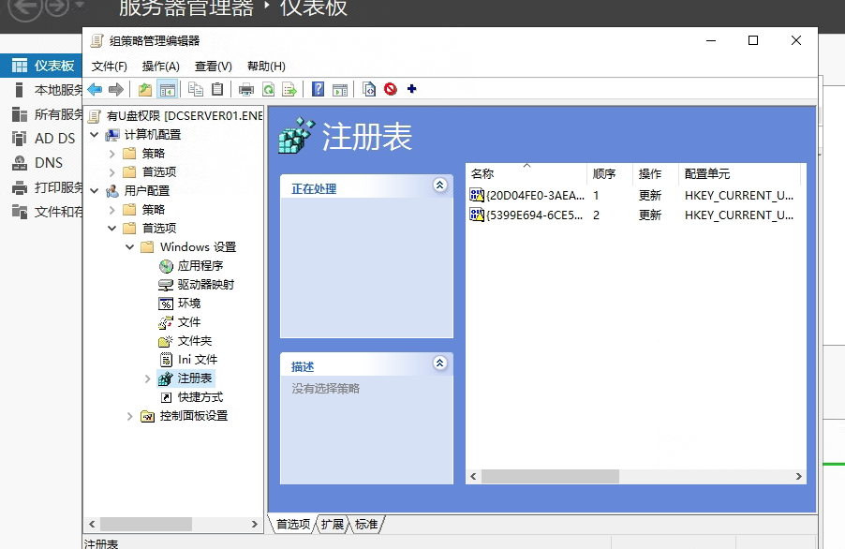Open the 操作(A) menu
Image resolution: width=845 pixels, height=549 pixels.
click(x=160, y=67)
